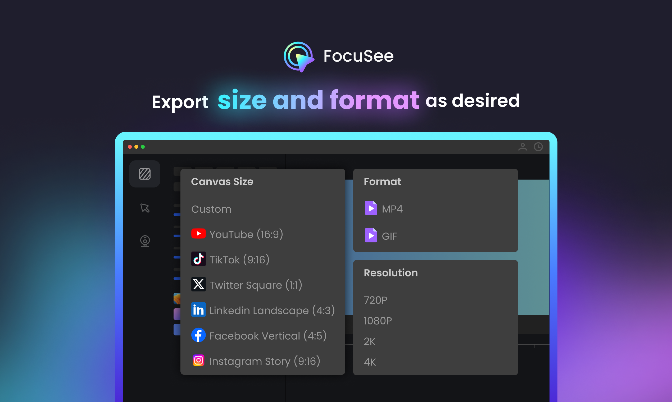
Task: Select Custom canvas size option
Action: click(212, 209)
